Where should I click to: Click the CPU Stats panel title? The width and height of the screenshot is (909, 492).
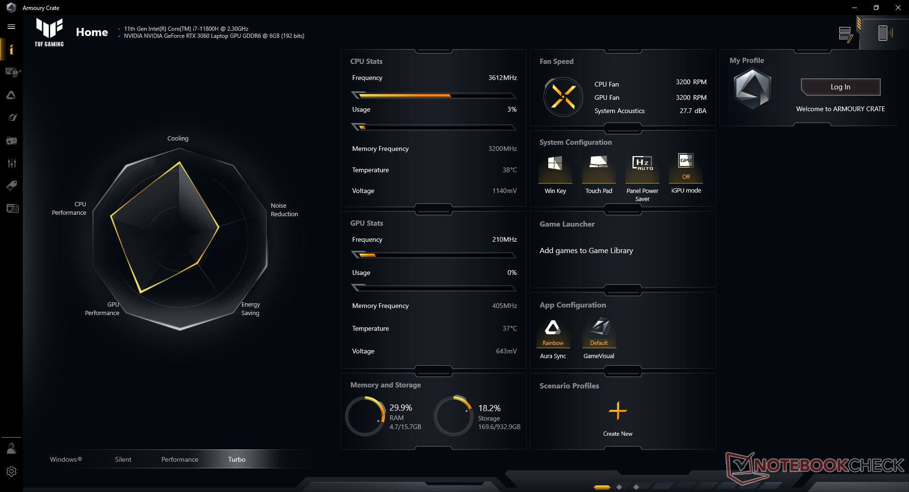(366, 61)
